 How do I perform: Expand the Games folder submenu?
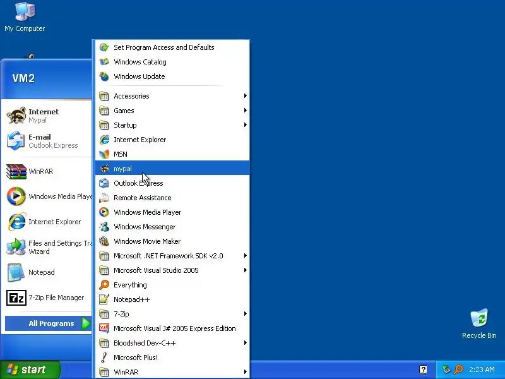click(172, 111)
